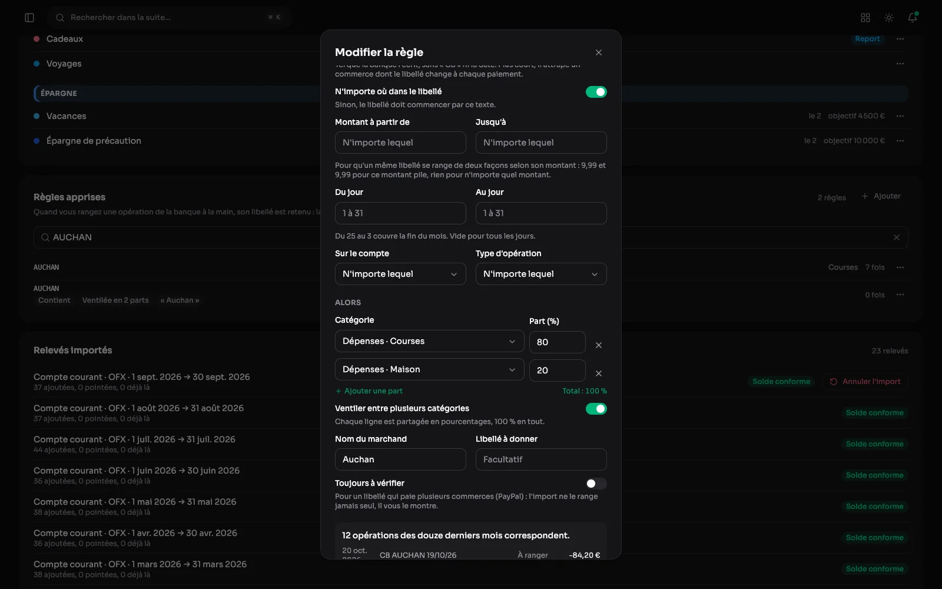The width and height of the screenshot is (942, 589).
Task: Open options for AUCHAN rule 7 fois
Action: 900,267
